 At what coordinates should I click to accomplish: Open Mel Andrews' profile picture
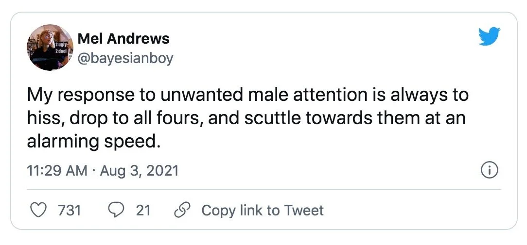pyautogui.click(x=50, y=48)
